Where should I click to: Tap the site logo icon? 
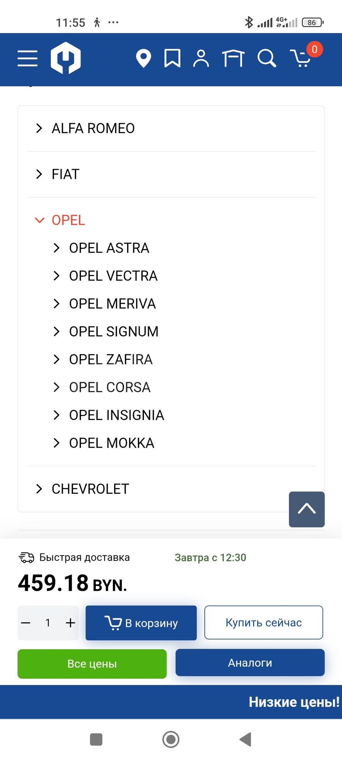pos(66,58)
